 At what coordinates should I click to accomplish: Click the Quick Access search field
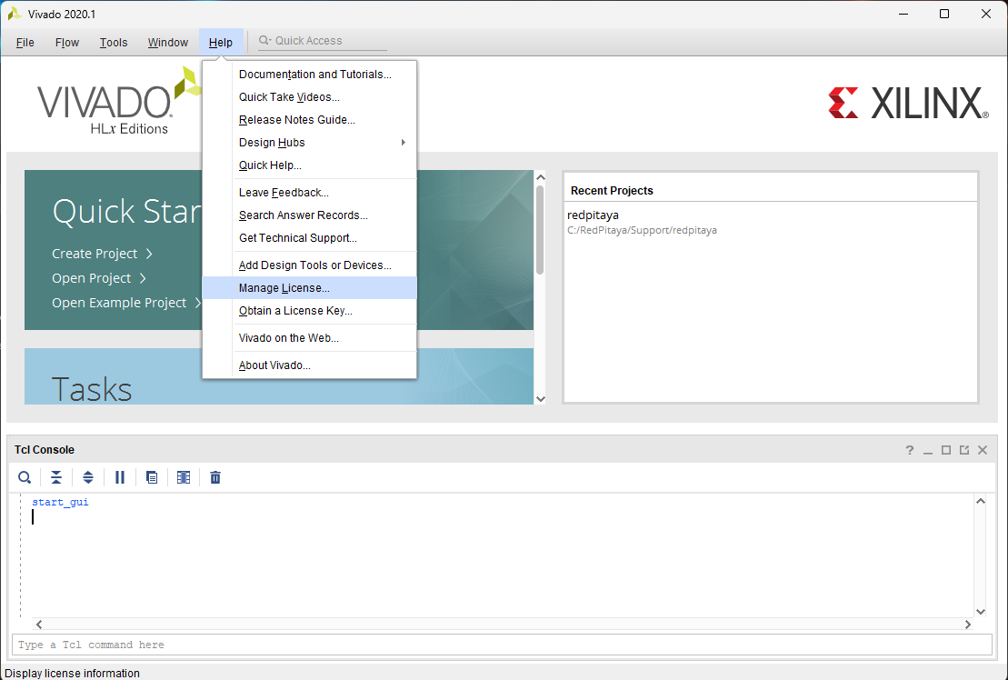tap(322, 41)
